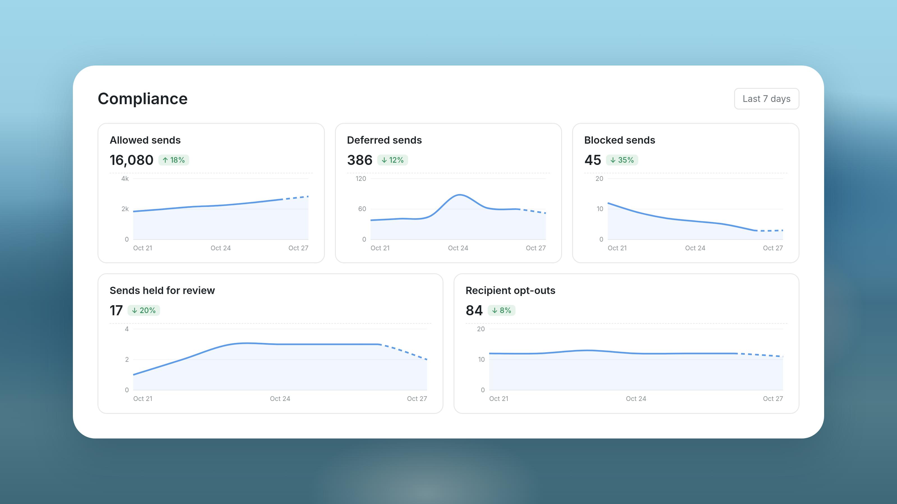Click the 120 axis label in Deferred sends
This screenshot has width=897, height=504.
(x=361, y=179)
